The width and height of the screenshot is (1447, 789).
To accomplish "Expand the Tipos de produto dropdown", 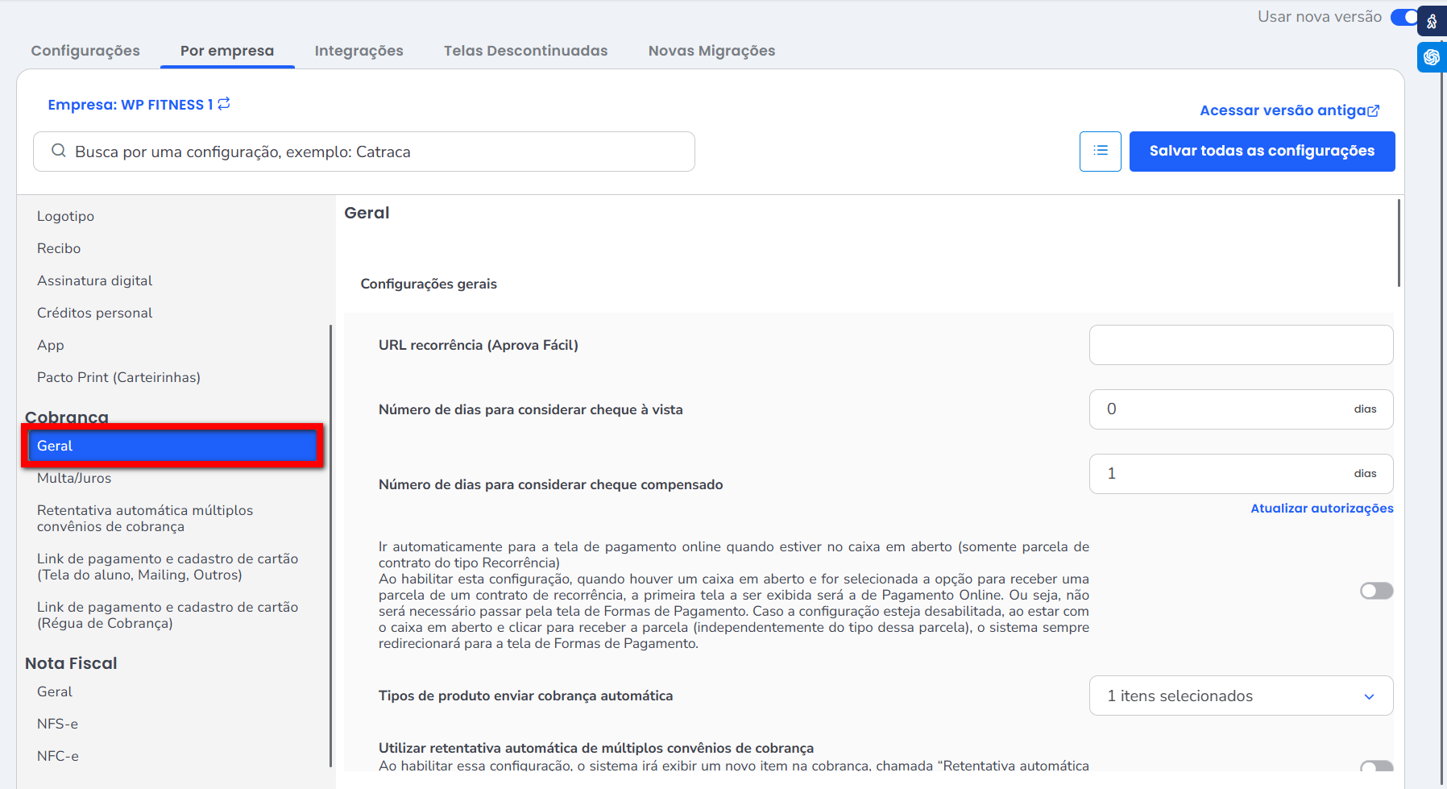I will click(x=1241, y=696).
